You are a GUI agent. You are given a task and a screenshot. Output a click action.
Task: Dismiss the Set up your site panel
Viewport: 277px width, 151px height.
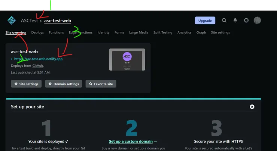tap(252, 107)
